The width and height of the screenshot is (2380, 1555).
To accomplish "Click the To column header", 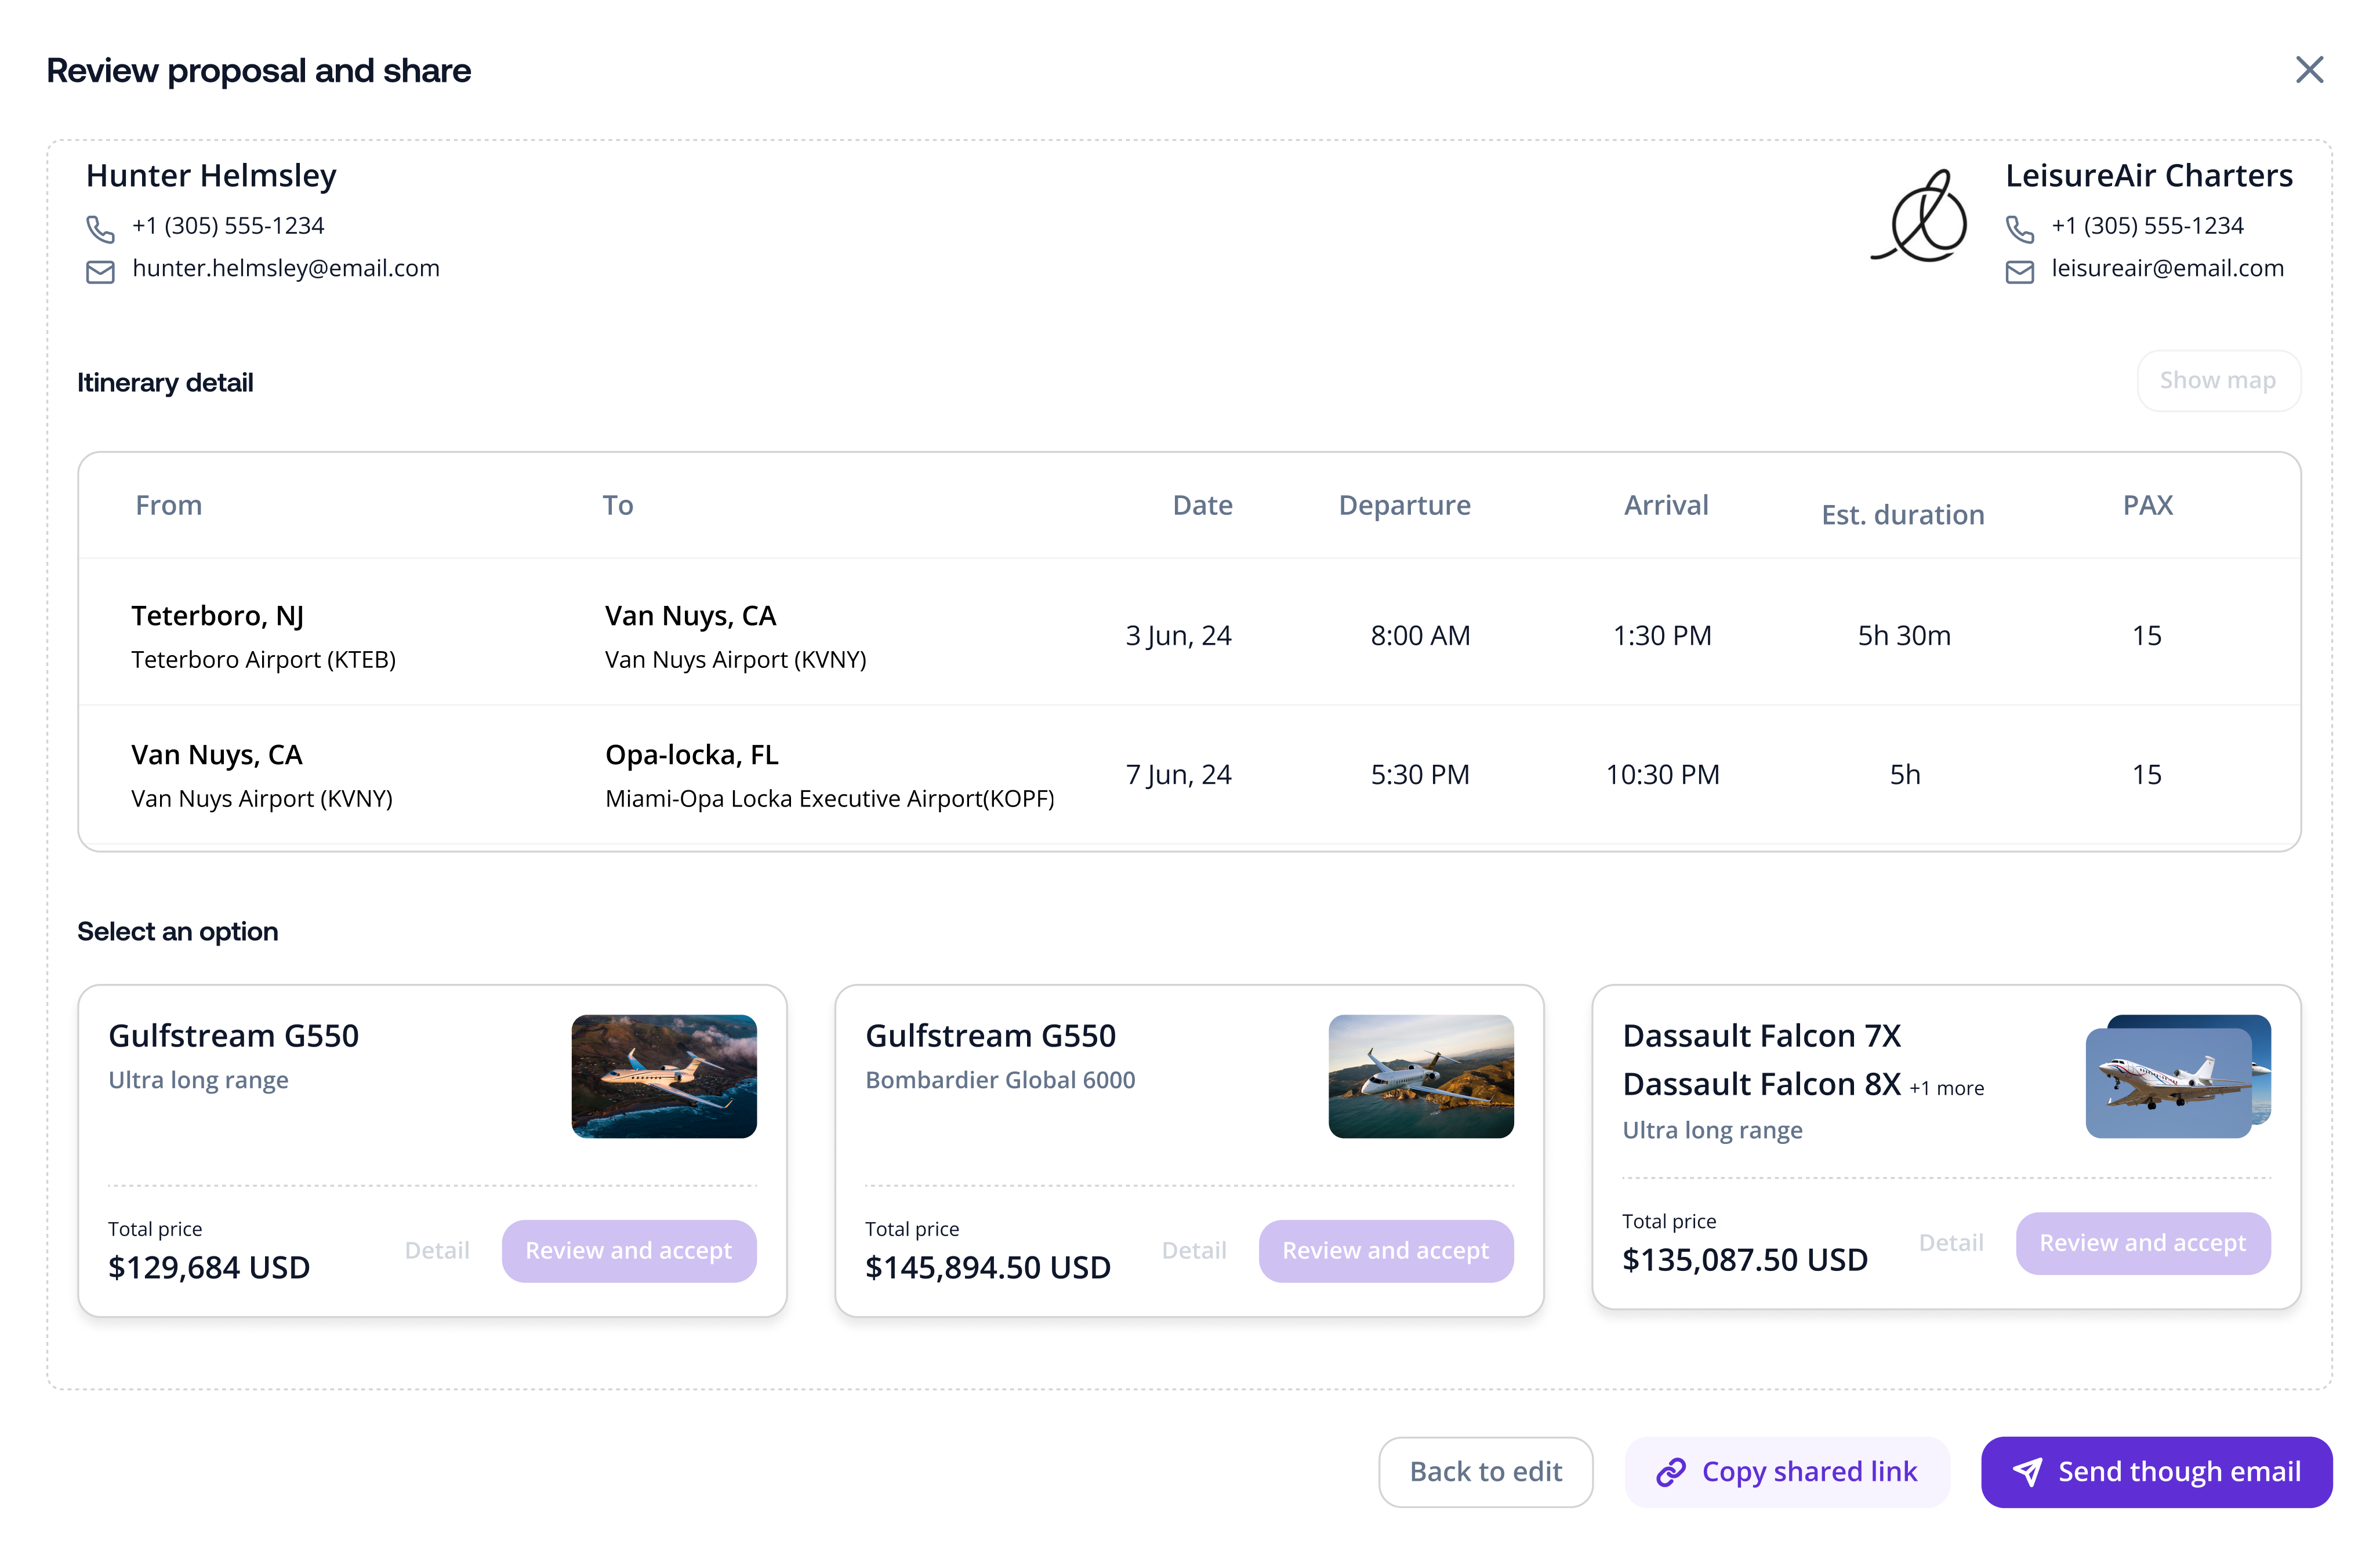I will [x=618, y=505].
